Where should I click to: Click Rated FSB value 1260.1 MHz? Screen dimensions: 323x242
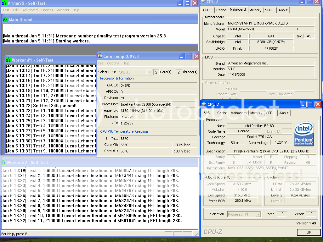tap(242, 201)
